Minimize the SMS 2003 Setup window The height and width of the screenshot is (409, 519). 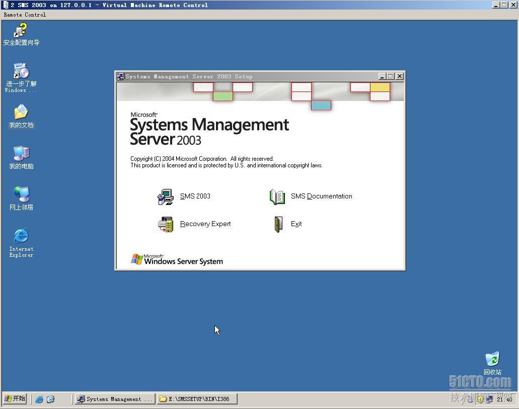point(382,76)
